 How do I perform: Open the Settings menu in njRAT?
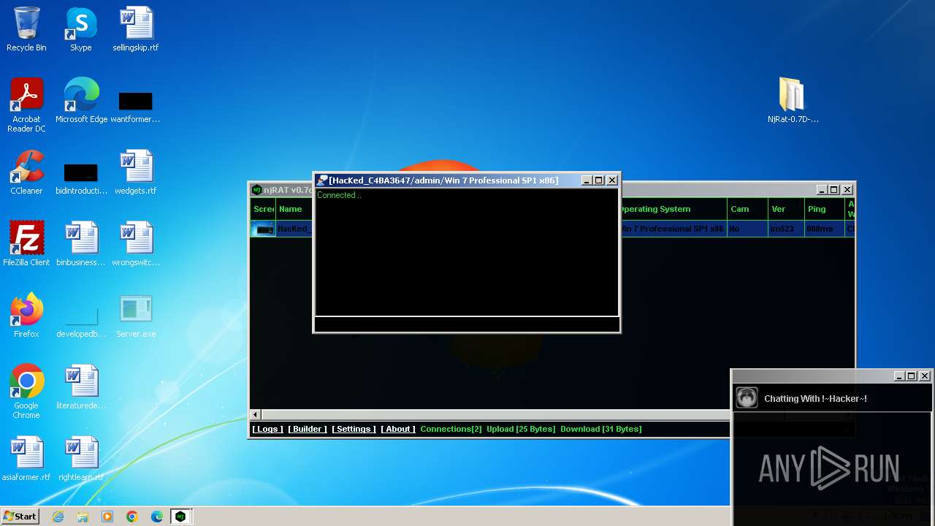pos(354,429)
